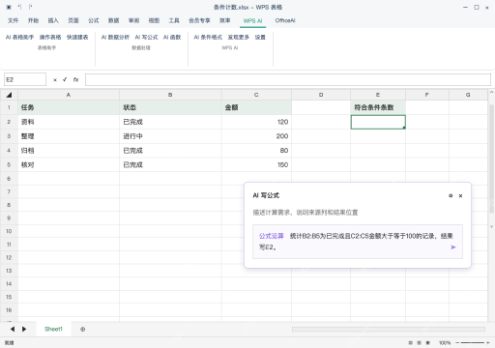Send the AI formula request arrow
The image size is (495, 348).
pos(453,247)
